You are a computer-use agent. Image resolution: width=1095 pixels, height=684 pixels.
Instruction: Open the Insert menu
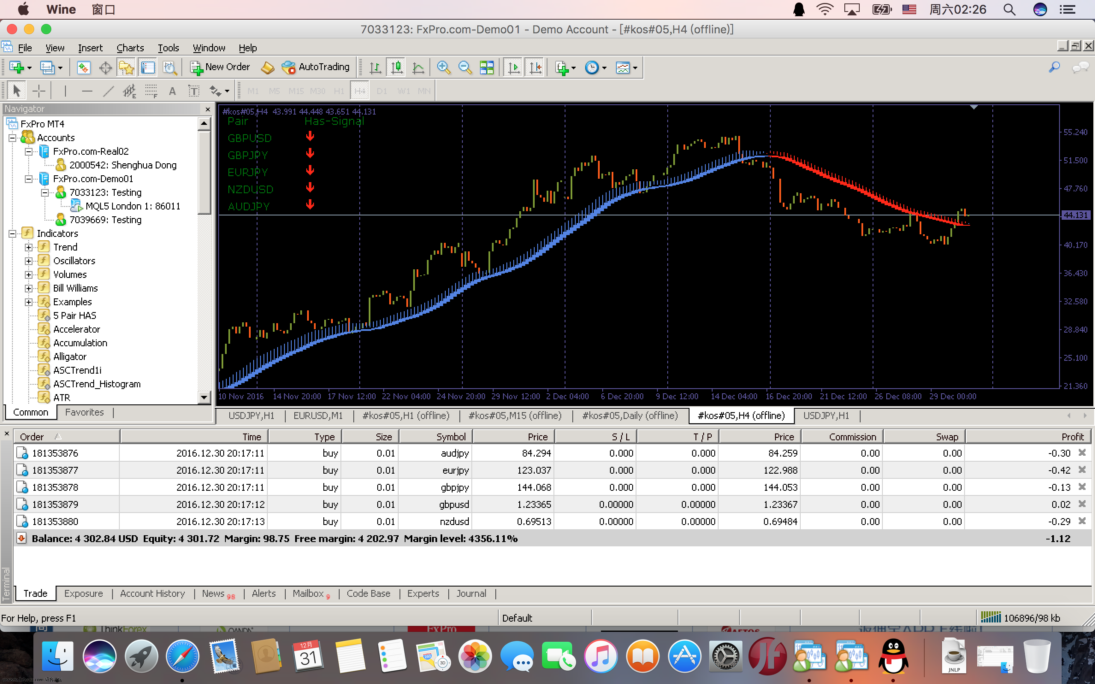[90, 48]
